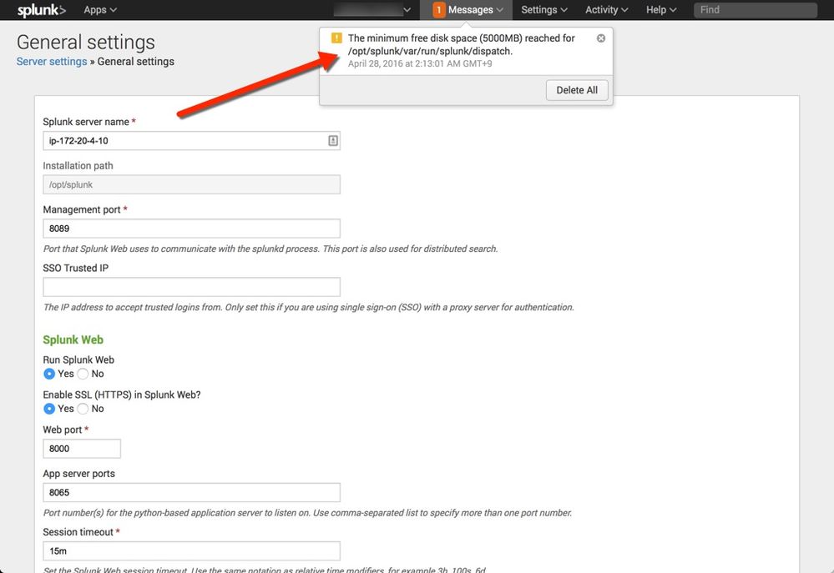834x573 pixels.
Task: Select Yes for Enable SSL in Splunk Web
Action: coord(49,409)
